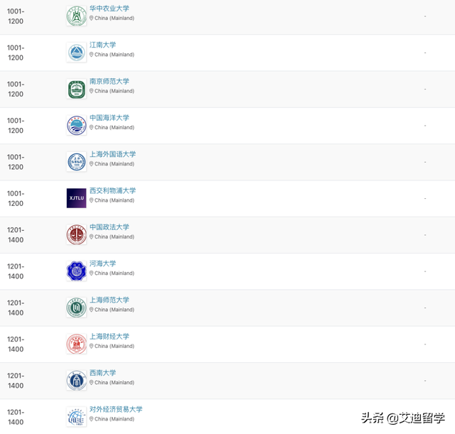The image size is (455, 434).
Task: Open the 西交利物浦大学 university link
Action: [x=112, y=190]
